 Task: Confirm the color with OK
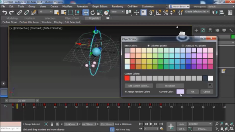pos(193,92)
